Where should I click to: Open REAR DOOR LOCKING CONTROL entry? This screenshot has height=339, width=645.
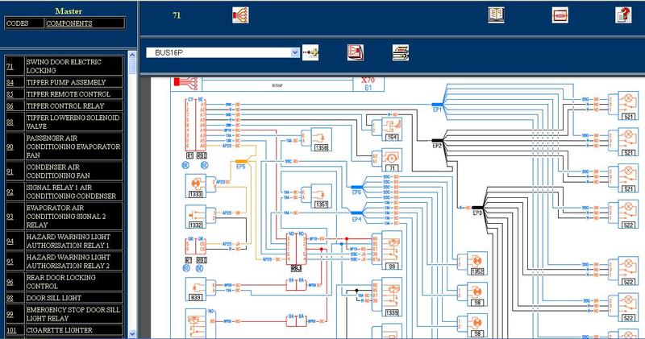[73, 282]
